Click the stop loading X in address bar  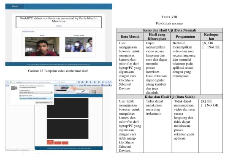click(56, 82)
